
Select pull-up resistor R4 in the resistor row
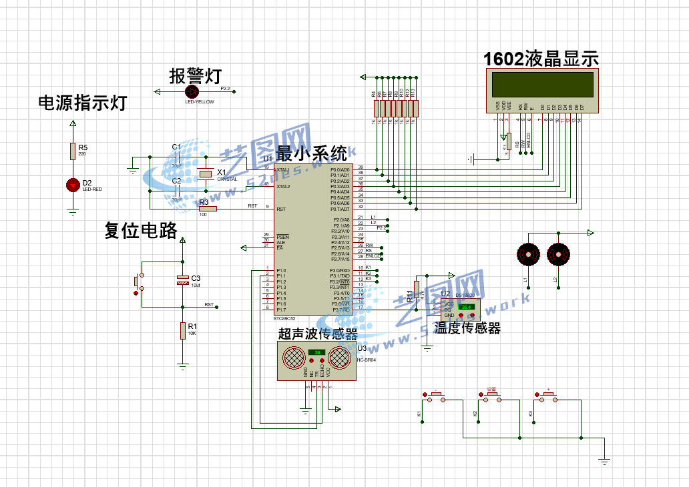coord(377,109)
